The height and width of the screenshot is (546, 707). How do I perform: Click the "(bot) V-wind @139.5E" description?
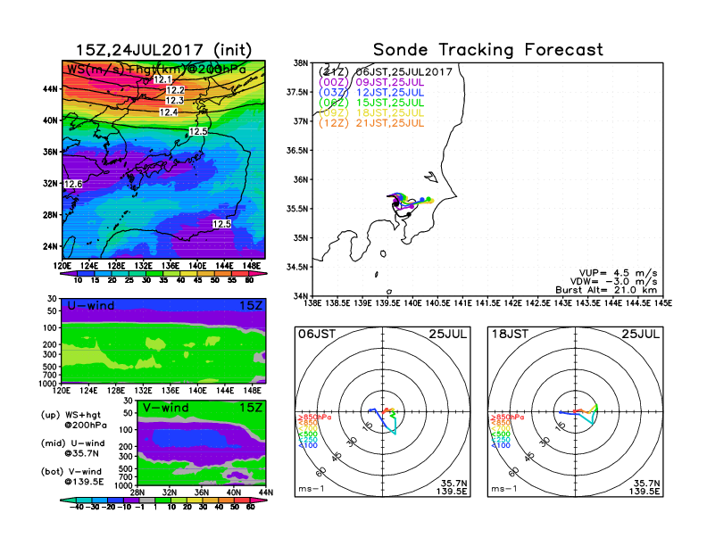coord(71,476)
